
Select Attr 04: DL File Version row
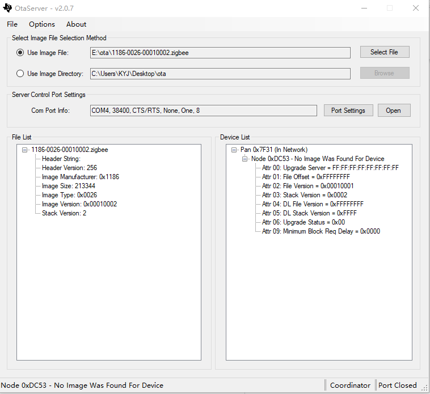313,204
